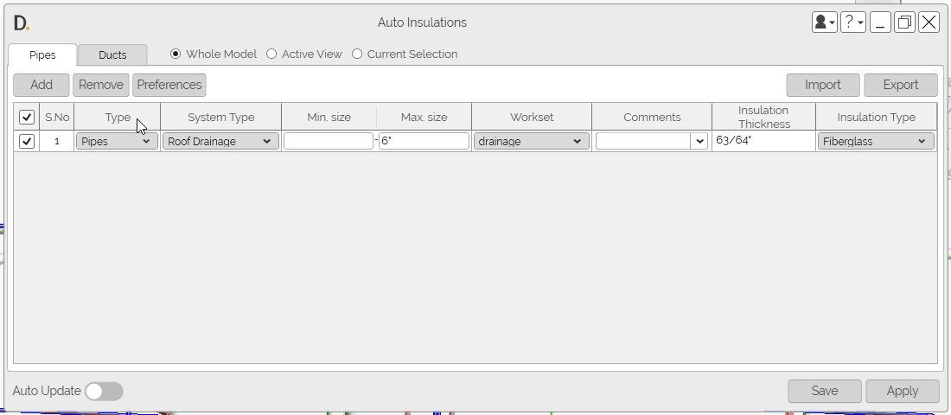
Task: Click the Min. size column header
Action: (x=329, y=117)
